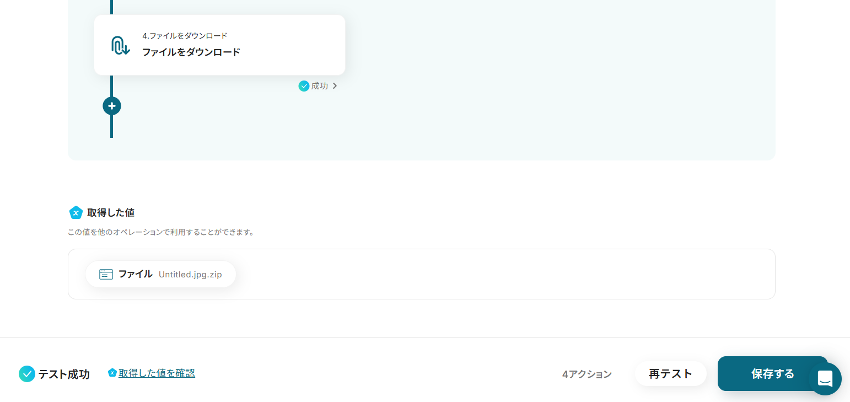Screen dimensions: 850x402
Task: Click the teal checkmark beside 成功
Action: tap(304, 86)
